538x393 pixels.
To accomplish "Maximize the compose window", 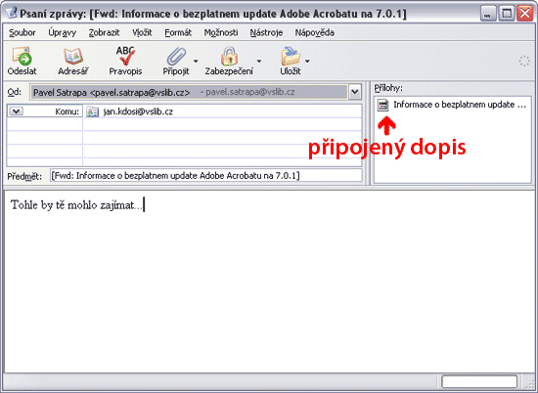I will click(x=507, y=14).
